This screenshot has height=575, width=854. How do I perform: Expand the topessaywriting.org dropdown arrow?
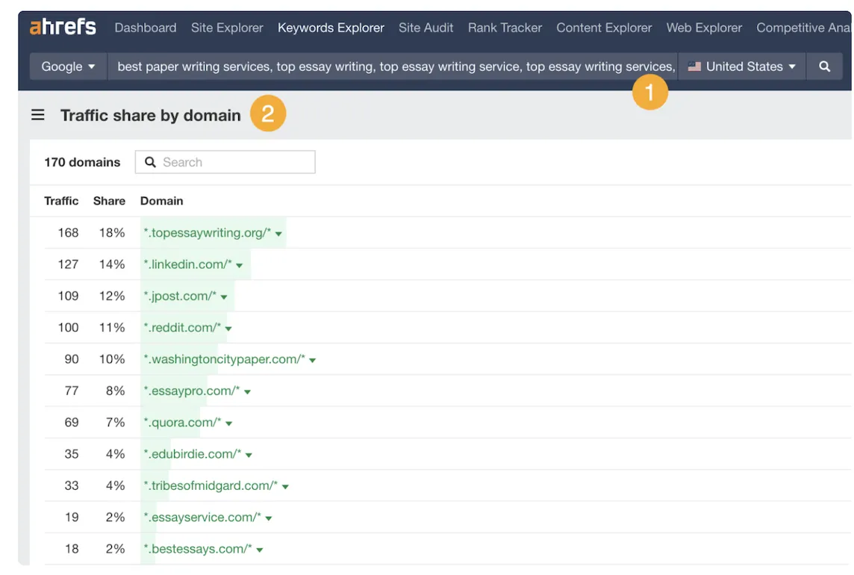tap(278, 234)
